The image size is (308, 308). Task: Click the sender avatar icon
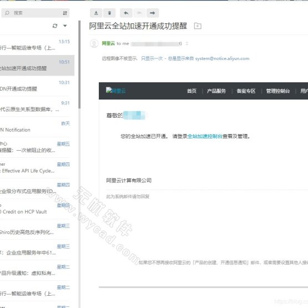click(x=94, y=43)
